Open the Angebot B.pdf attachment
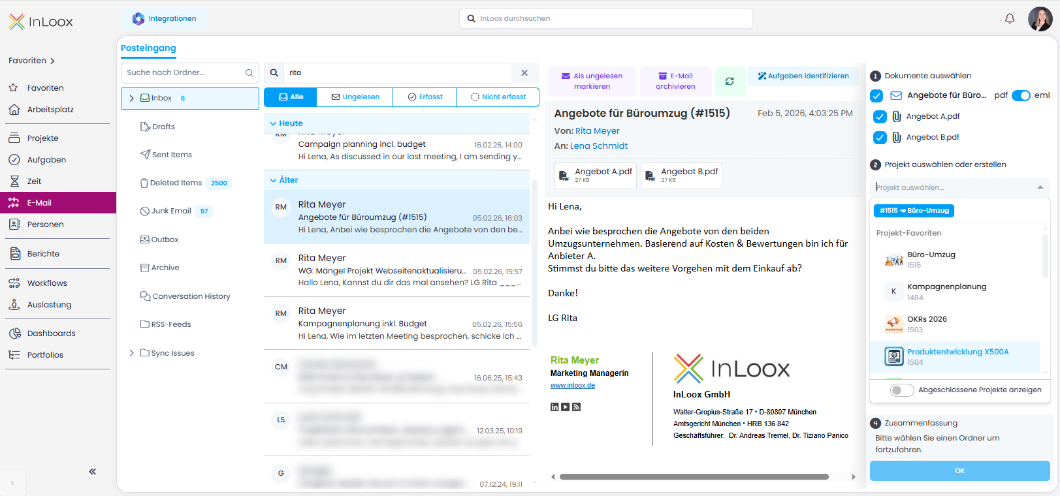Screen dimensions: 1060x496 pos(681,176)
